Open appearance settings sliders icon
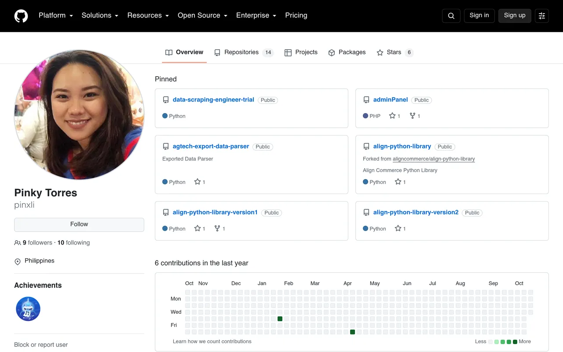563x352 pixels. click(x=542, y=16)
